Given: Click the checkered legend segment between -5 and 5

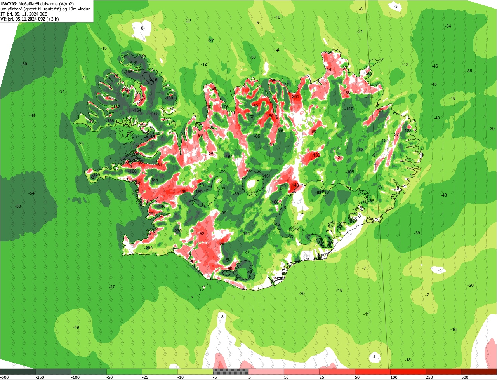Looking at the screenshot, I should point(231,371).
